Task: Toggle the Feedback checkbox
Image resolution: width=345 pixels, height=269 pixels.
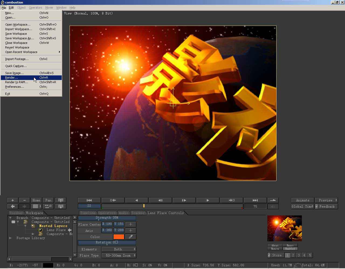Action: point(317,207)
